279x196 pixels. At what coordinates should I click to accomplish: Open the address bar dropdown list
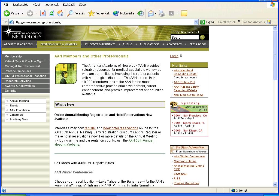pos(196,22)
